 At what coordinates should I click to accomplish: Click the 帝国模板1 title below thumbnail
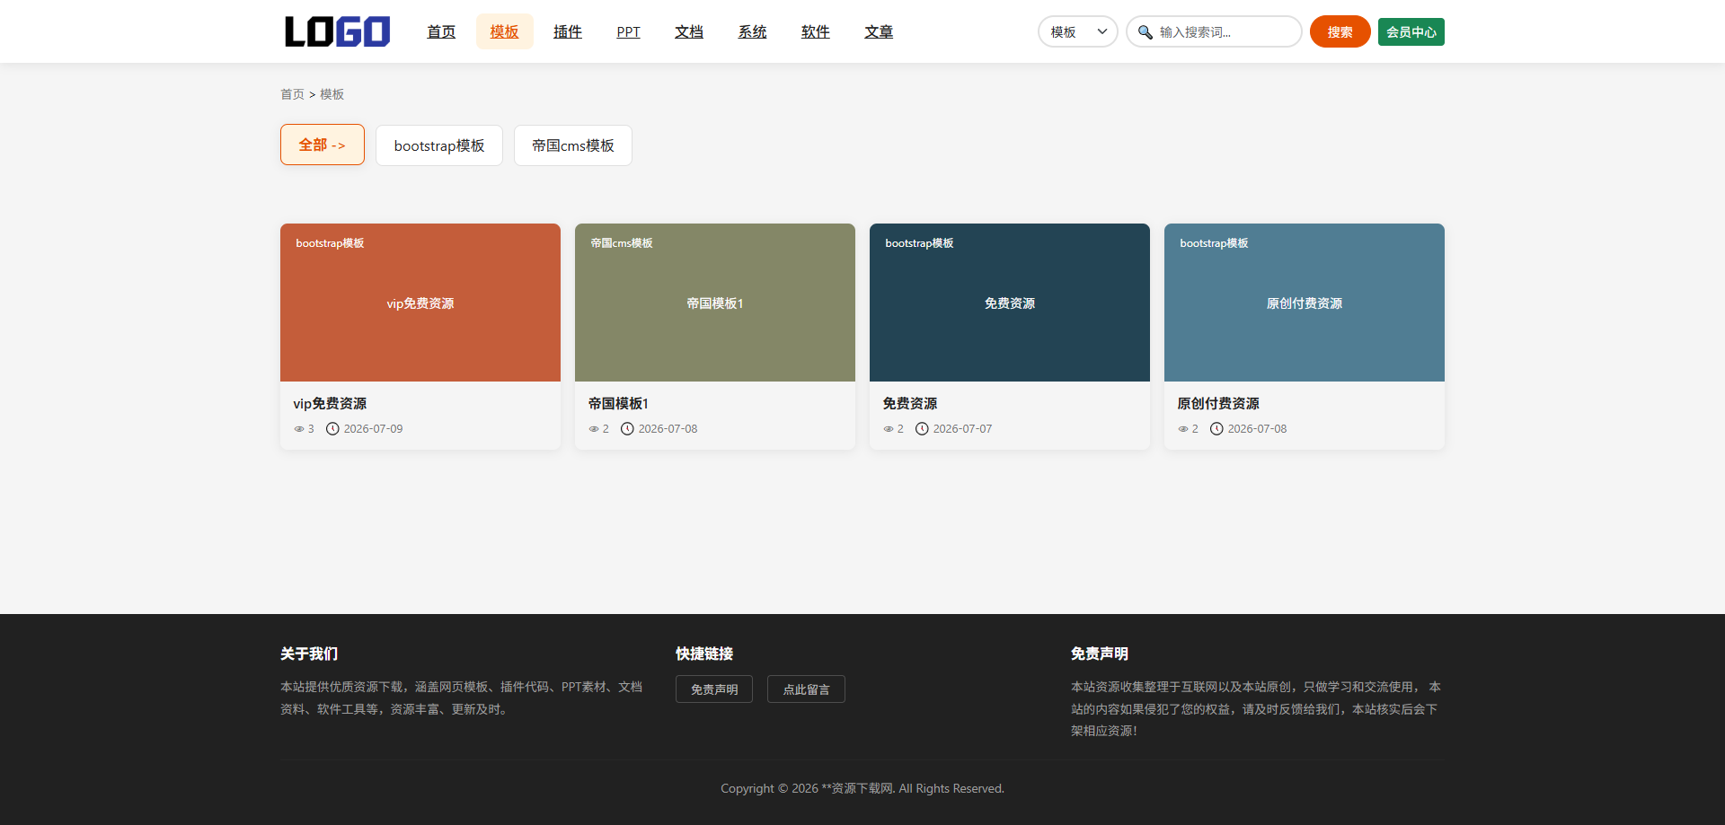(618, 404)
